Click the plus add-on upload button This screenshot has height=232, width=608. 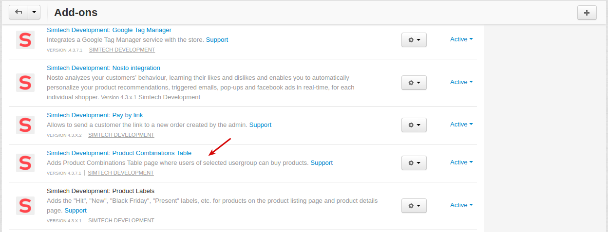click(587, 13)
